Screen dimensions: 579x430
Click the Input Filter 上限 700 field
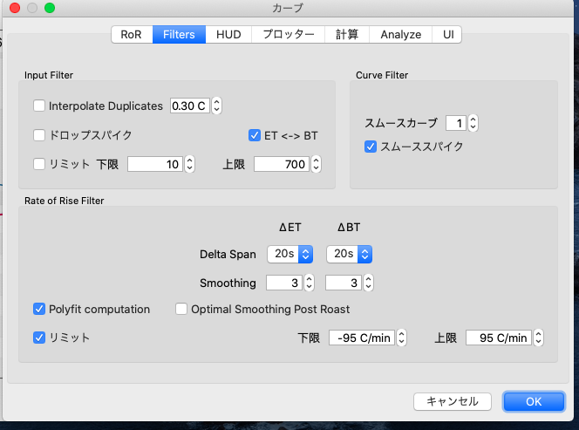(281, 164)
